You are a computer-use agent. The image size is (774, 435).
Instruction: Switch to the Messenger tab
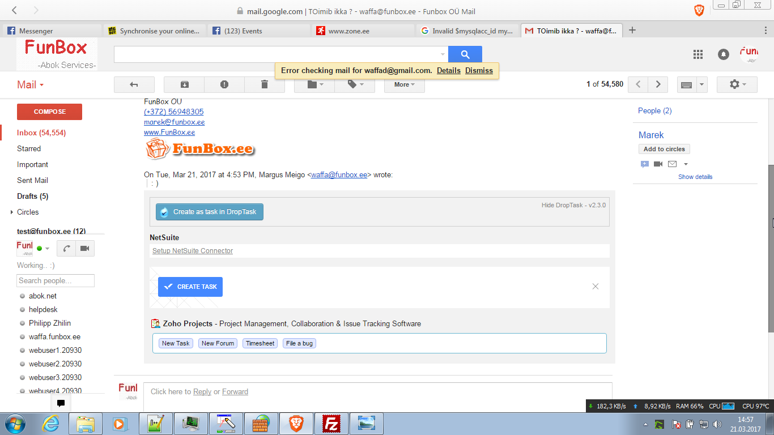click(52, 31)
